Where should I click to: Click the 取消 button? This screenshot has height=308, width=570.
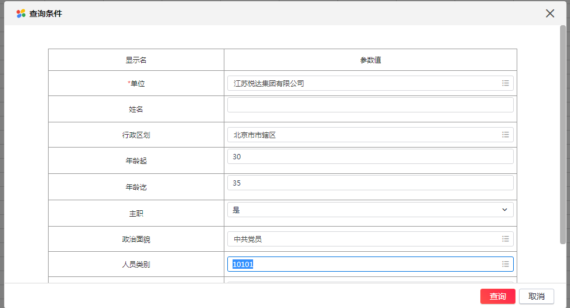click(x=536, y=296)
